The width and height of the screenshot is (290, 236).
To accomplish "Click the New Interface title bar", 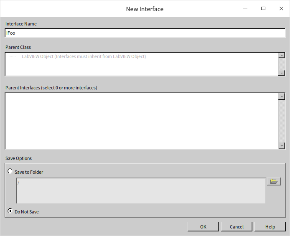I will tap(145, 9).
